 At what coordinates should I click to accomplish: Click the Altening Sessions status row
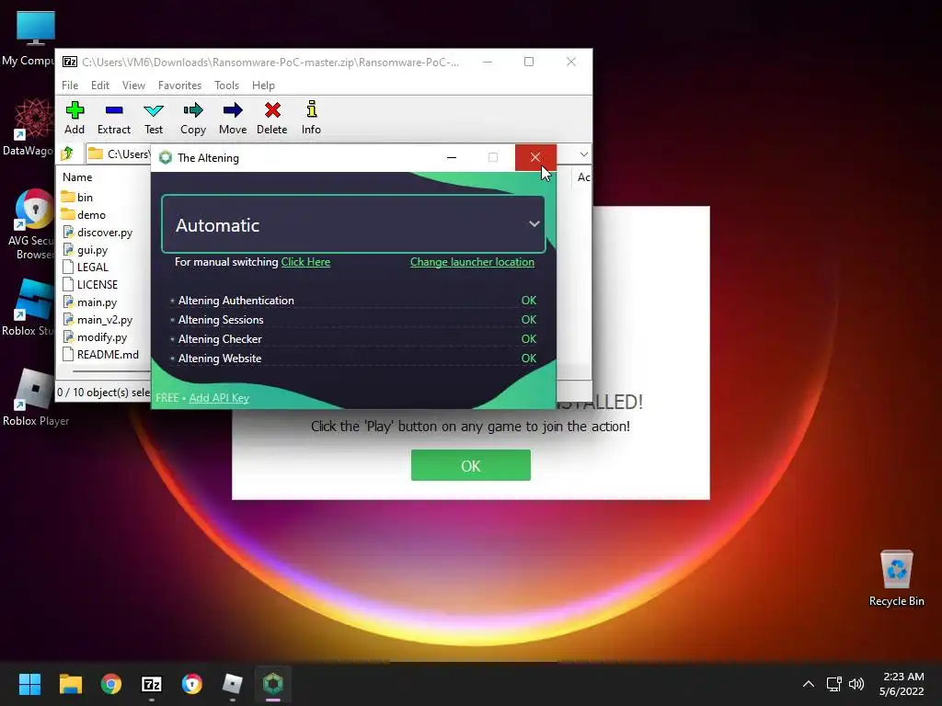(x=353, y=319)
